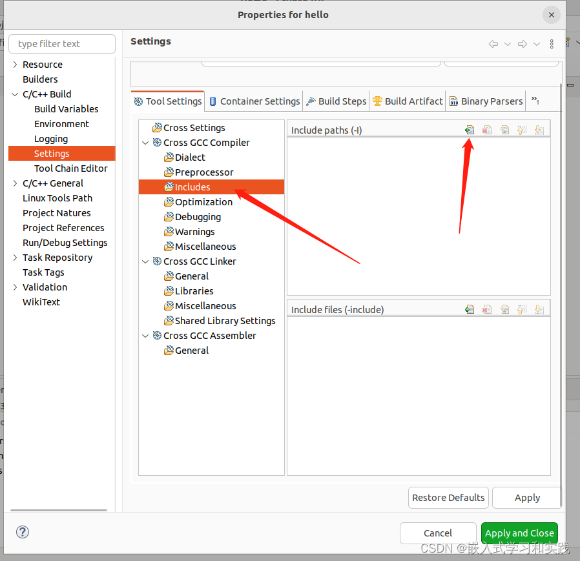
Task: Edit an include path entry
Action: tap(504, 130)
